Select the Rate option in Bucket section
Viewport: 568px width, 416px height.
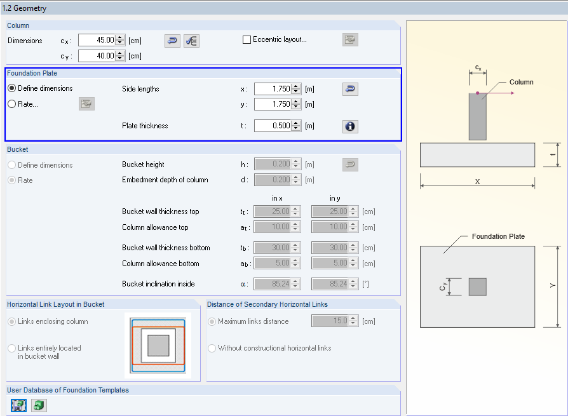click(x=11, y=180)
